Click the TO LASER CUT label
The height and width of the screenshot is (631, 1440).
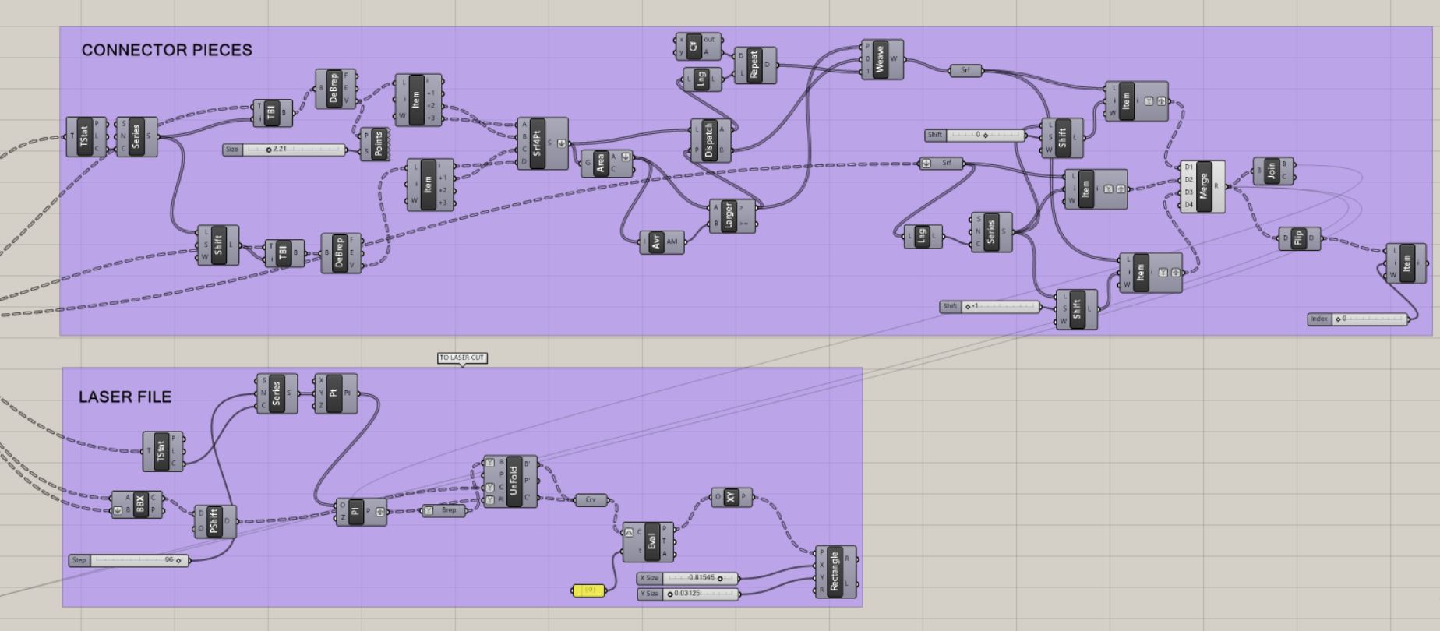pos(462,358)
